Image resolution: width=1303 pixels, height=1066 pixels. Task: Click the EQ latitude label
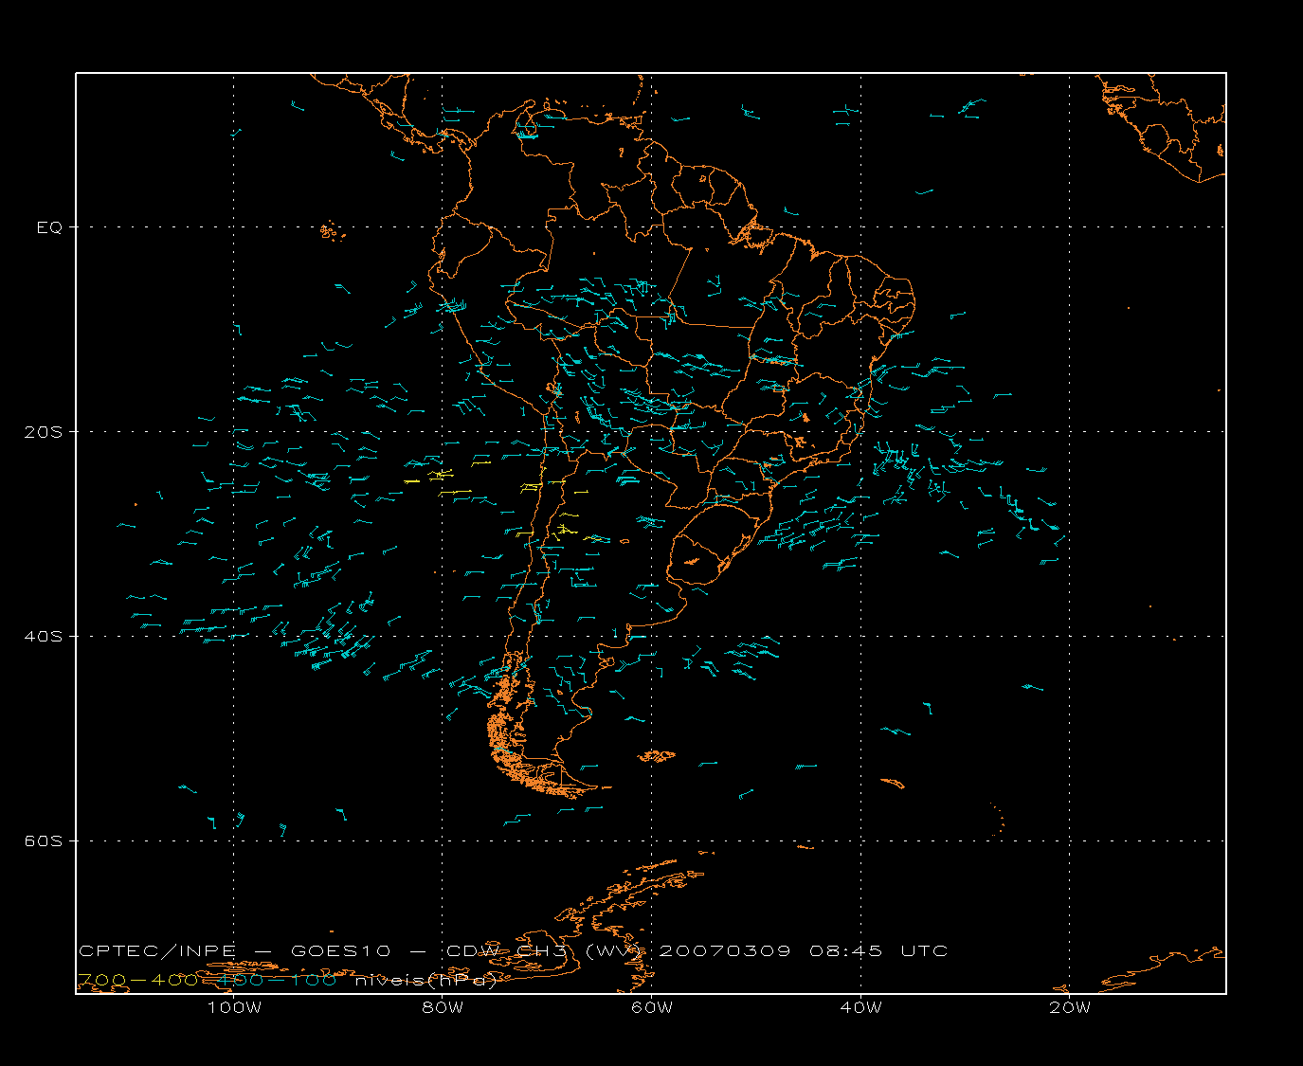[x=49, y=227]
